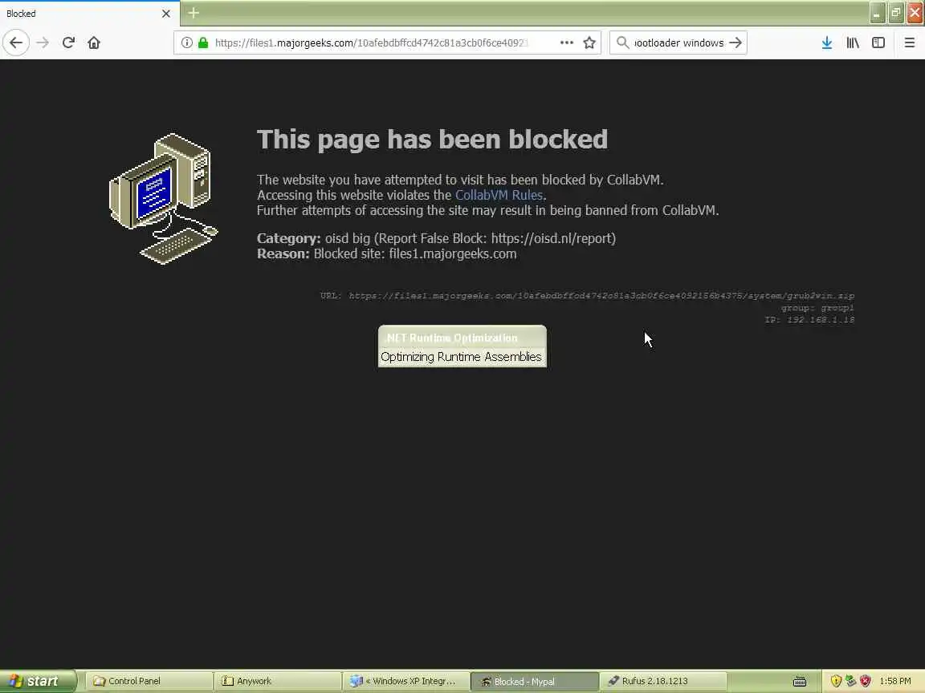Submit search with the arrow button
The height and width of the screenshot is (693, 925).
(735, 43)
